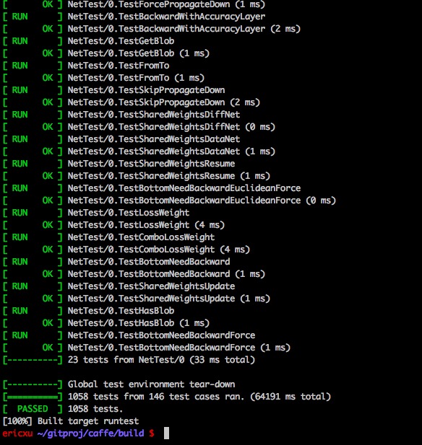This screenshot has width=422, height=445.
Task: Click RUN line for TestComboLossWeight
Action: coord(109,237)
